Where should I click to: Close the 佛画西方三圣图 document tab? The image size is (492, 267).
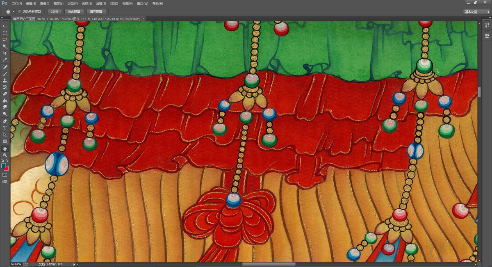pyautogui.click(x=143, y=19)
